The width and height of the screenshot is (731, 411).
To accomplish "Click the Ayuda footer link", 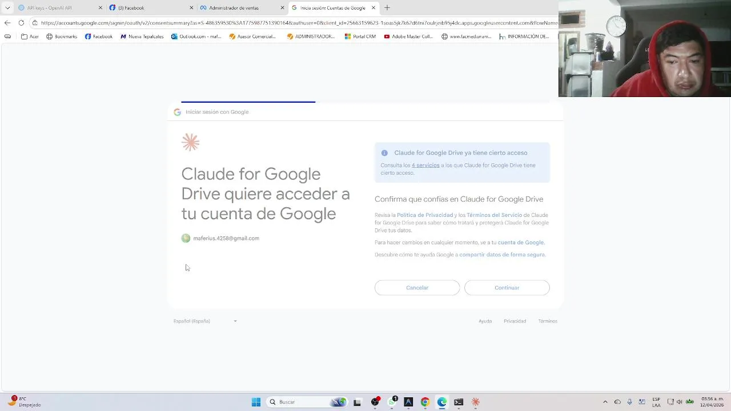I will pyautogui.click(x=485, y=321).
